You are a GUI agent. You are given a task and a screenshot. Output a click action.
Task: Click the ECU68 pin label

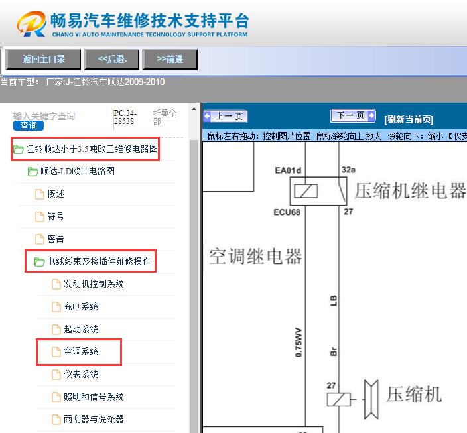[287, 212]
